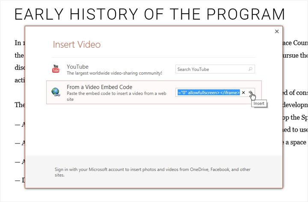Click inside the video embed code field
The image size is (308, 202).
click(209, 92)
